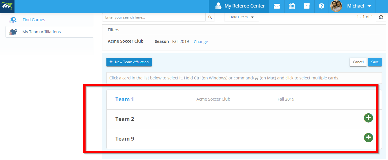Click the Save button
This screenshot has width=388, height=160.
click(375, 62)
